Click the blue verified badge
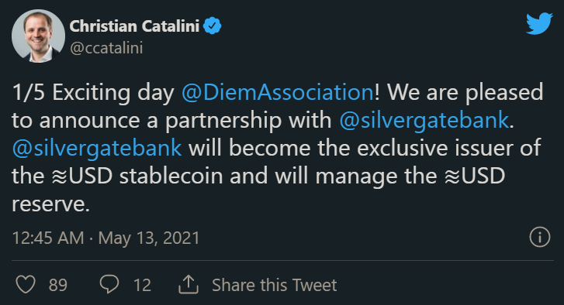This screenshot has height=305, width=564. [x=213, y=26]
